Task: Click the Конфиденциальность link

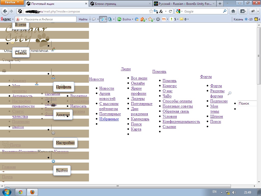Action: tap(181, 121)
